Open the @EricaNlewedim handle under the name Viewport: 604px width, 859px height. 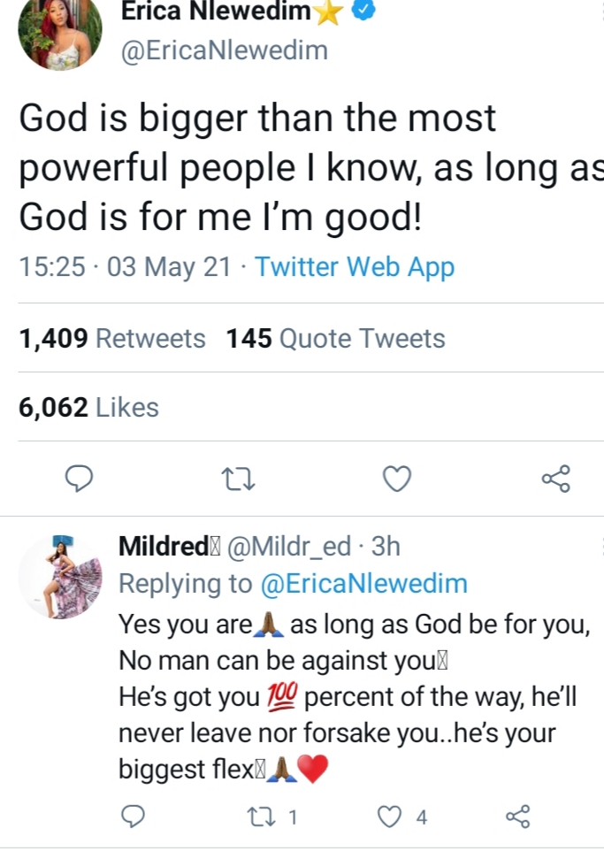pyautogui.click(x=223, y=50)
